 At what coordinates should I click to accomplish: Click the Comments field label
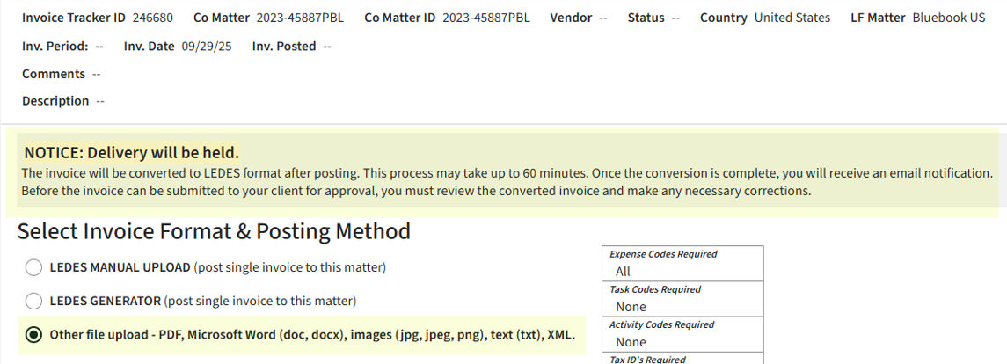click(54, 74)
